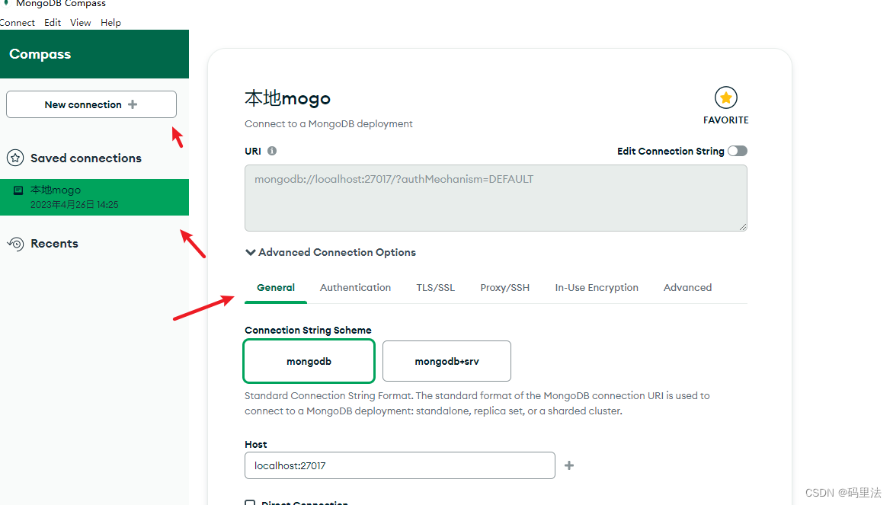Open the In-Use Encryption tab

597,287
